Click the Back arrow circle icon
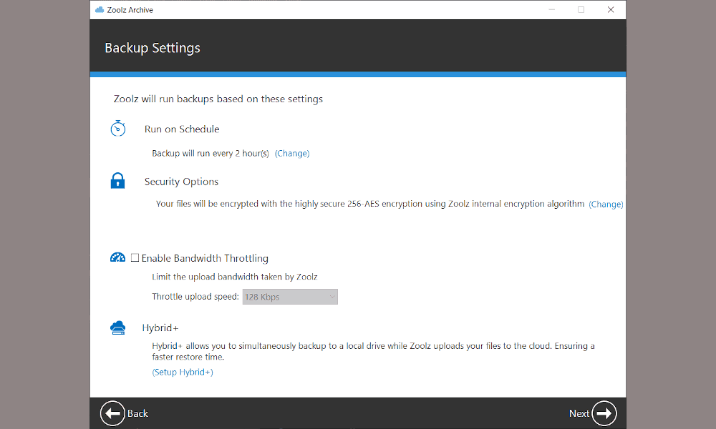Image resolution: width=716 pixels, height=429 pixels. (x=112, y=413)
